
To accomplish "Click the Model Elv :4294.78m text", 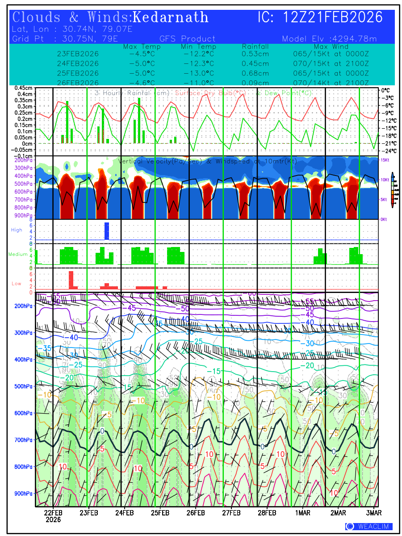I will [x=329, y=39].
